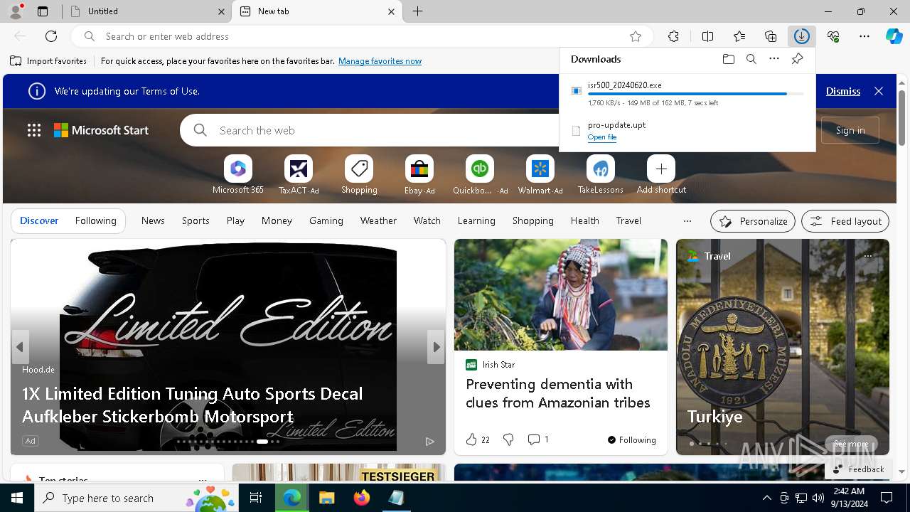Open the Shopping shortcut tile
Screen dimensions: 910x512
(359, 175)
